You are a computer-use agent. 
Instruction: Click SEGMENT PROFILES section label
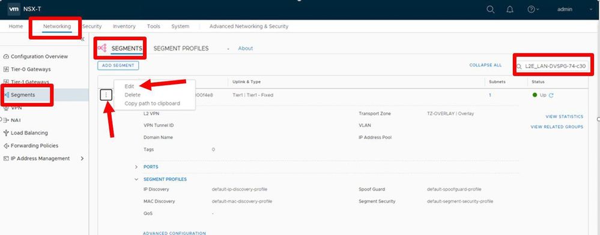pyautogui.click(x=165, y=179)
